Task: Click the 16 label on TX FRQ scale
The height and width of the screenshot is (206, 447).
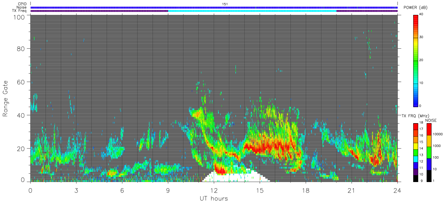Action: coord(421,135)
